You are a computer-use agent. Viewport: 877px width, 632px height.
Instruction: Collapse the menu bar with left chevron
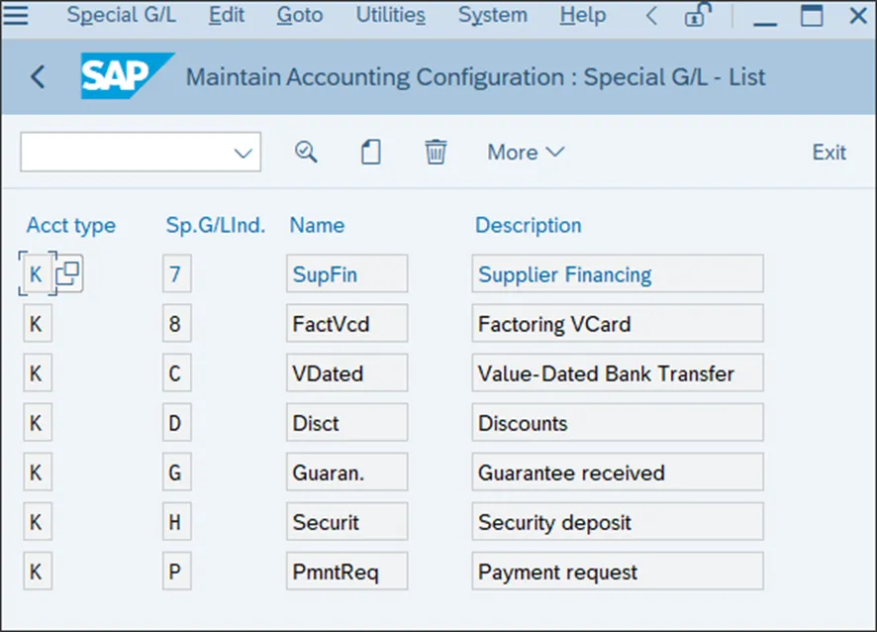point(650,15)
